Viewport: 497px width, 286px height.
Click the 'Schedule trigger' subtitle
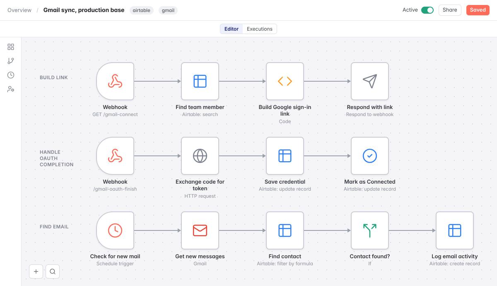(115, 264)
